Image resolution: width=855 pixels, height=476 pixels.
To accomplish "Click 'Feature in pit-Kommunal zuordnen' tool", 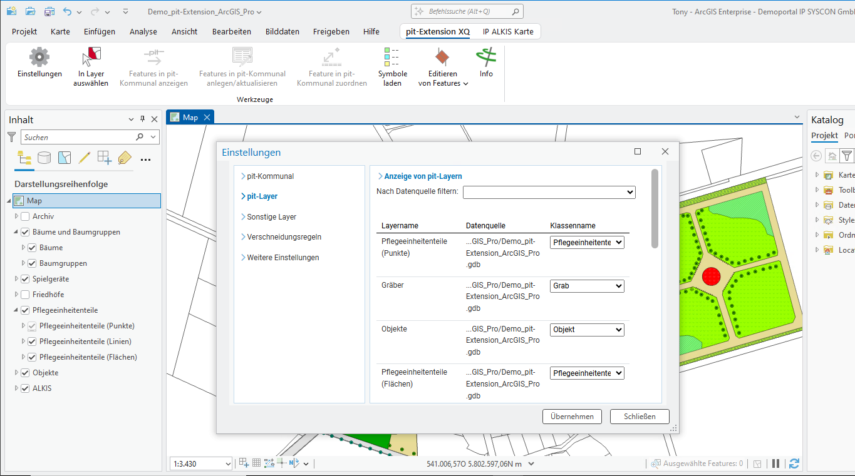I will [x=331, y=66].
